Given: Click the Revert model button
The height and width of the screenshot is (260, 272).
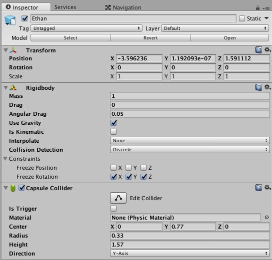Looking at the screenshot, I should pos(150,38).
